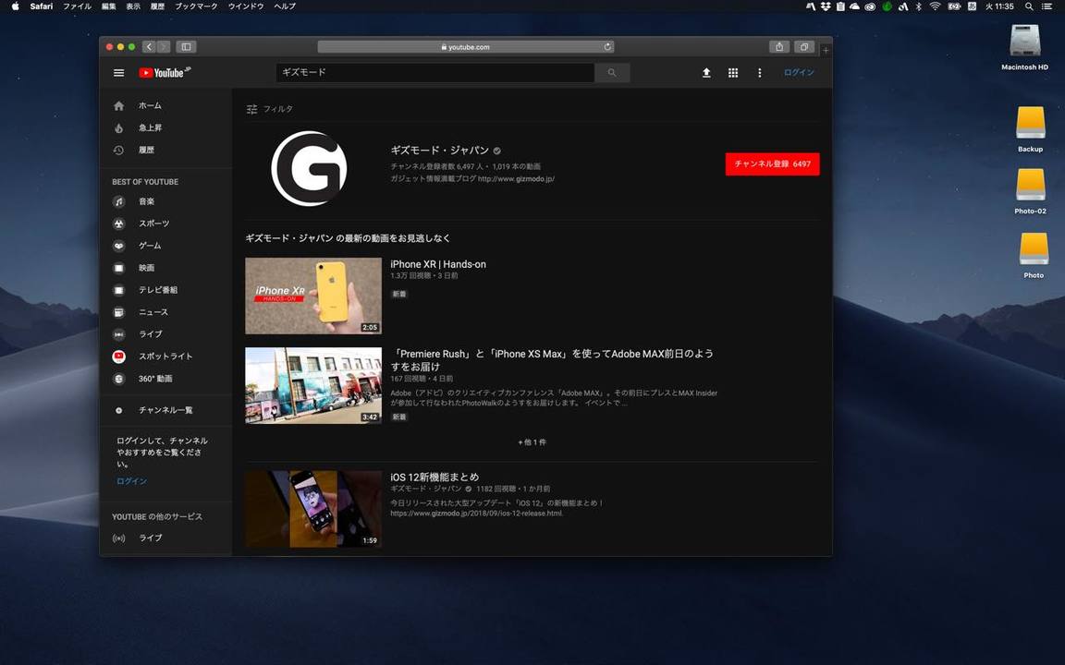Open the フィルタ filter options
Viewport: 1065px width, 665px height.
[x=270, y=109]
